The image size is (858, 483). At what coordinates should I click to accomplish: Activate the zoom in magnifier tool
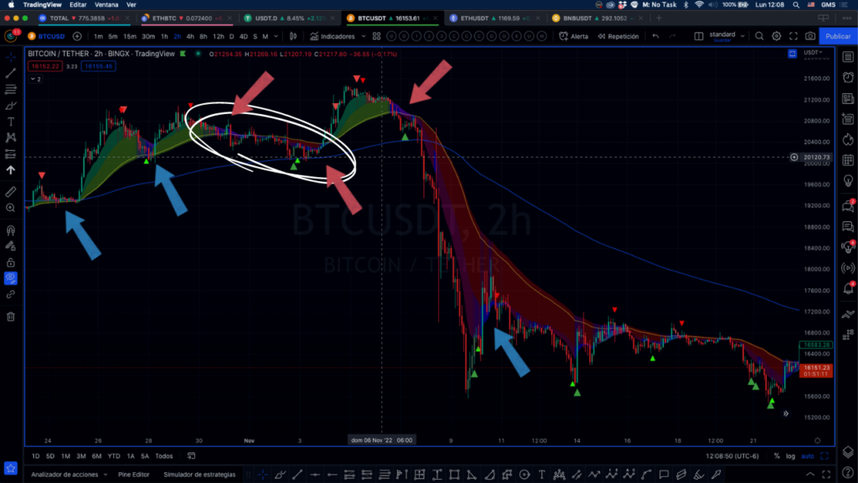coord(10,208)
